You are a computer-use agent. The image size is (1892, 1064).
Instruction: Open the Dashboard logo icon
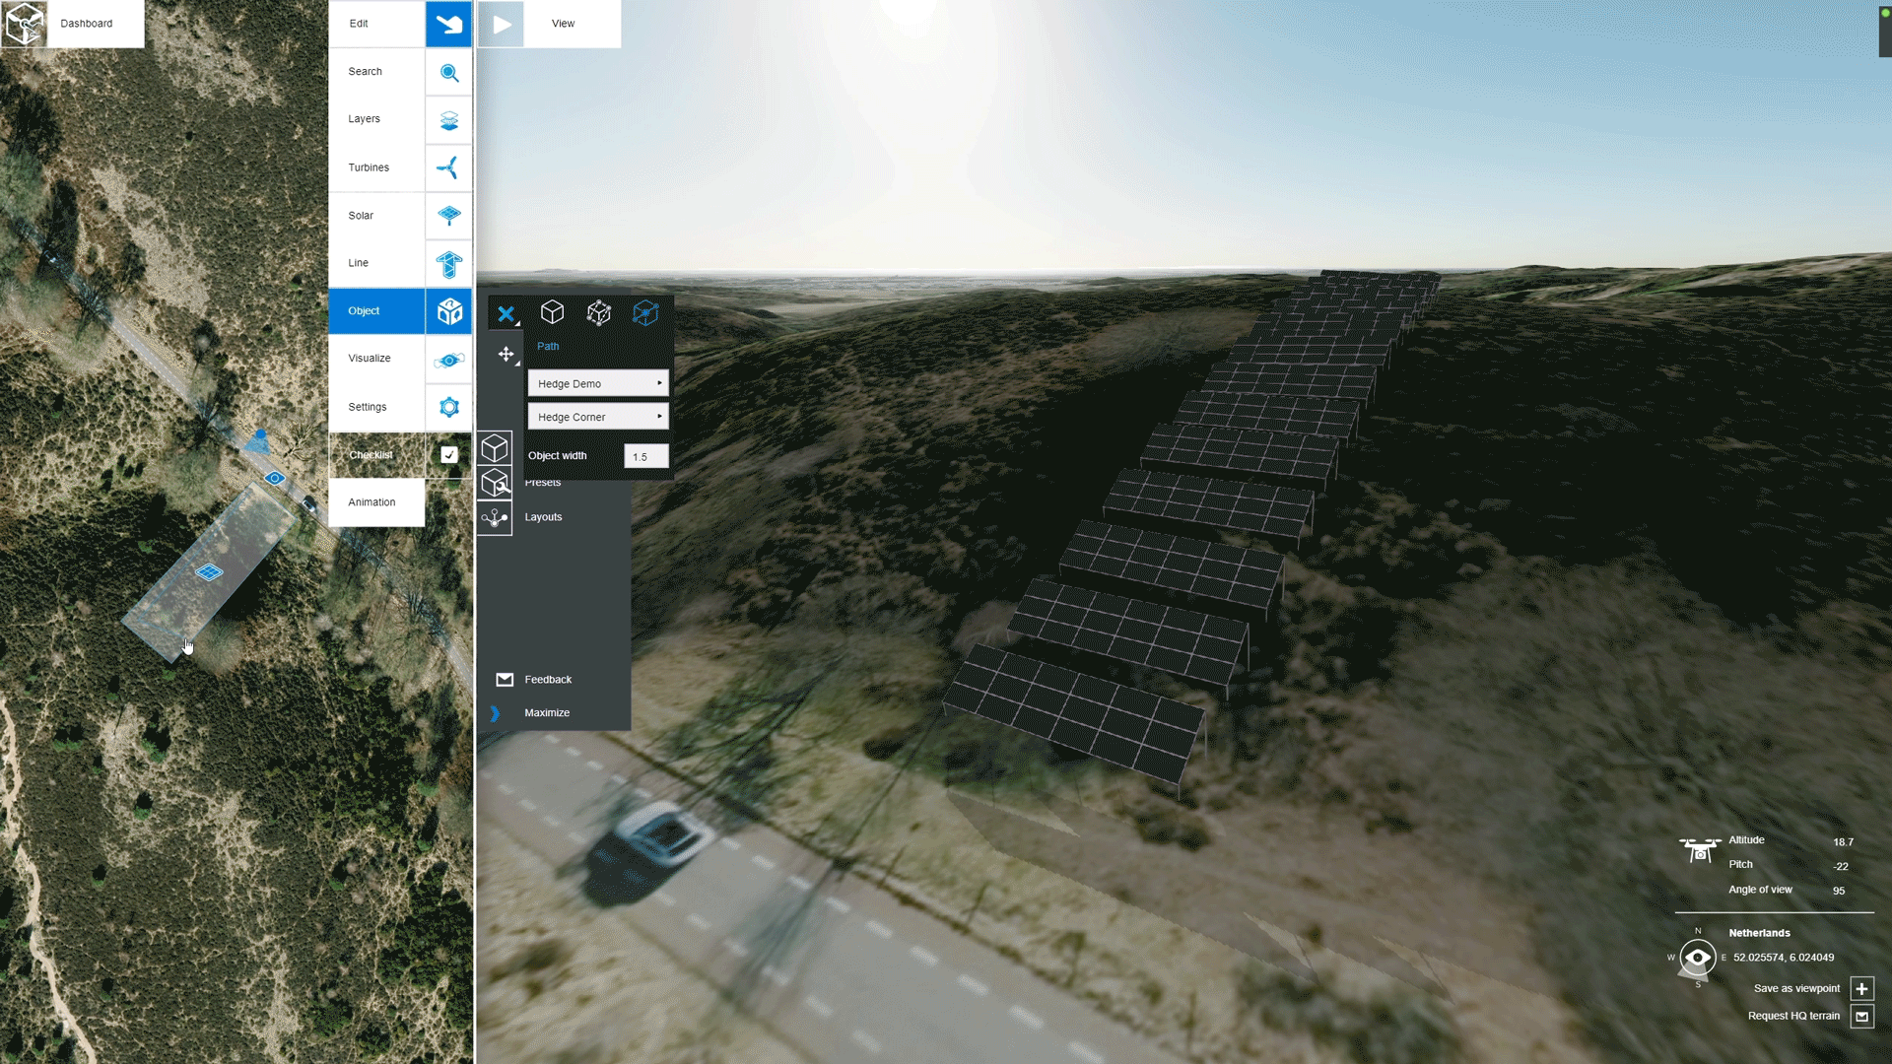pos(24,24)
